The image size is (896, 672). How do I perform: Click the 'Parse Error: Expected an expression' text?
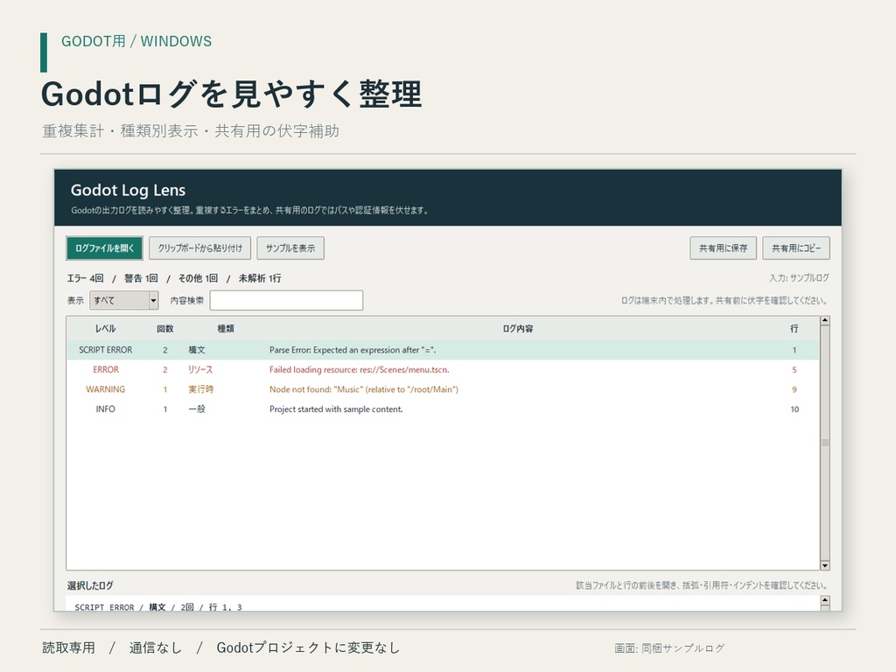click(x=353, y=350)
